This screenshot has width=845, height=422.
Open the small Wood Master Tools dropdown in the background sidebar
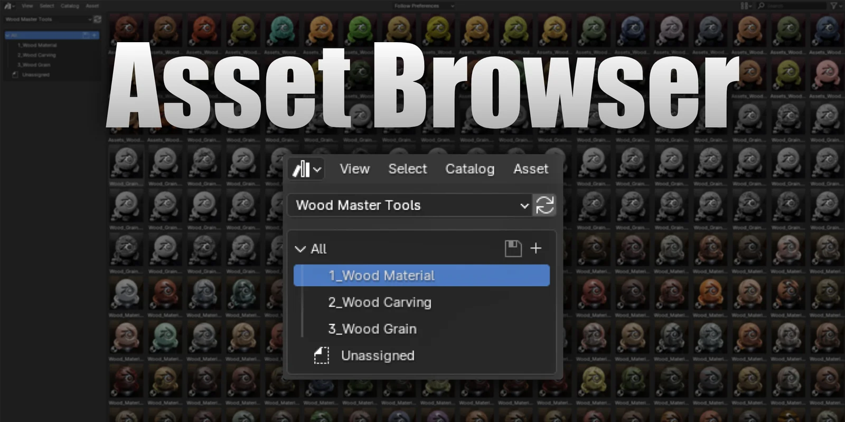tap(48, 19)
